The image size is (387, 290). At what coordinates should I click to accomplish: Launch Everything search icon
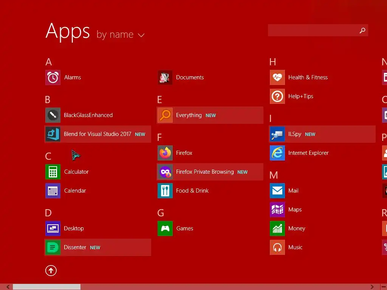point(165,115)
